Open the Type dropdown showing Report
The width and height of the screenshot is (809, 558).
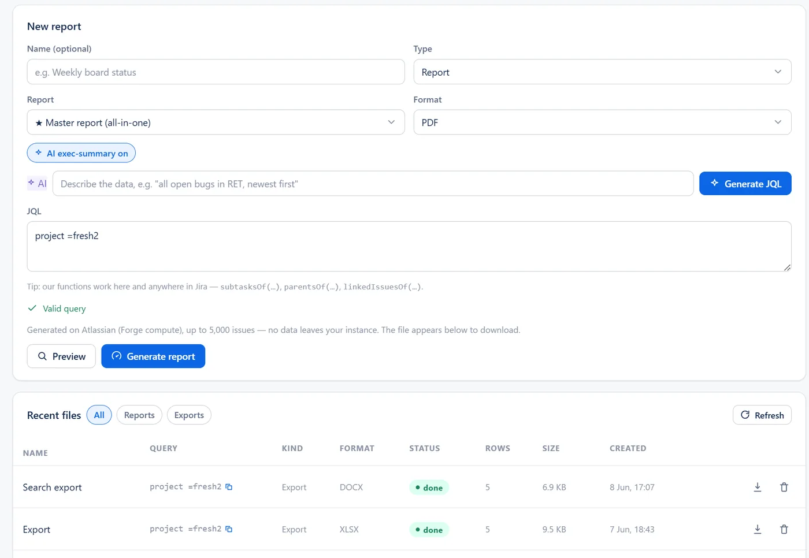602,72
